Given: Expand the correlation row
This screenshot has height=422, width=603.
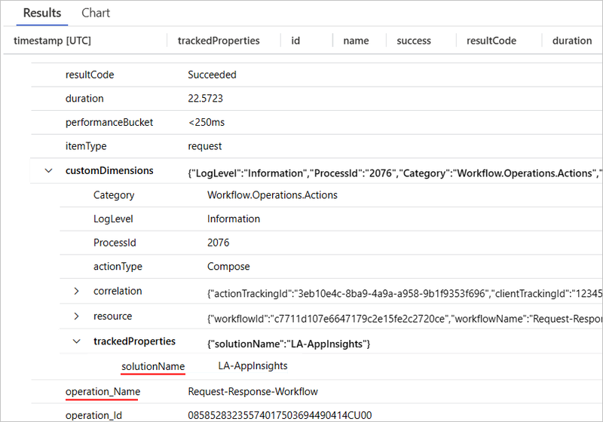Looking at the screenshot, I should [76, 292].
